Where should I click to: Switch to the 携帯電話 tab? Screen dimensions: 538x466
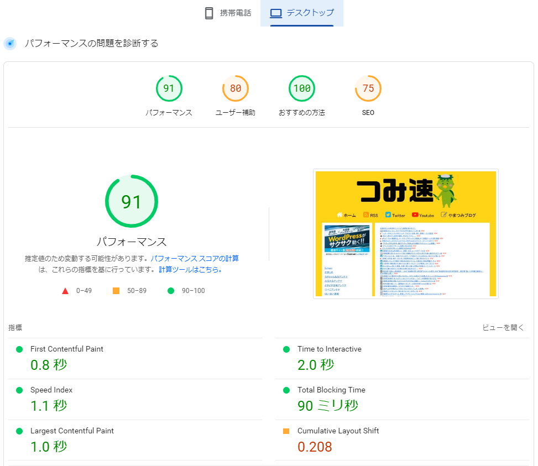point(228,13)
